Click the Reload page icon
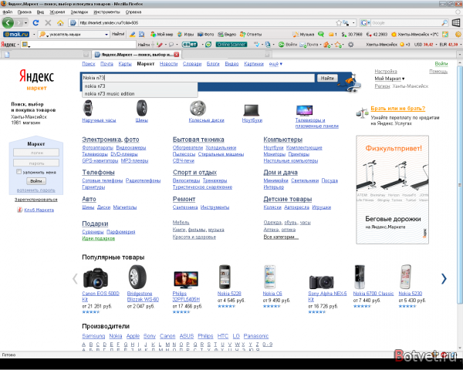 point(35,22)
